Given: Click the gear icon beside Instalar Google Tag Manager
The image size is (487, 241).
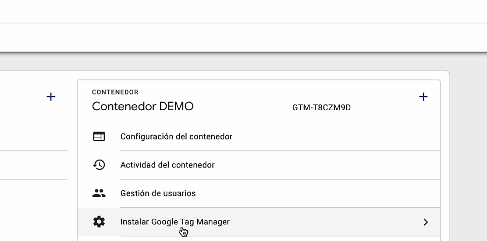Looking at the screenshot, I should [99, 222].
